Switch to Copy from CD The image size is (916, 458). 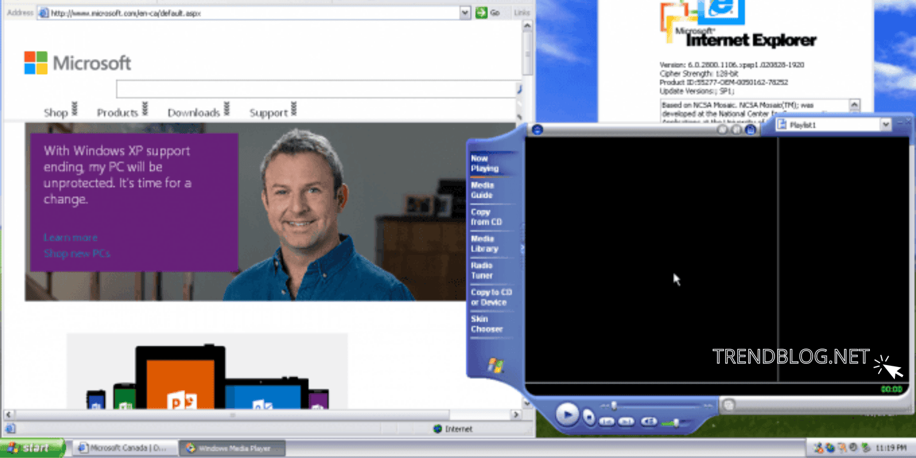pos(486,217)
